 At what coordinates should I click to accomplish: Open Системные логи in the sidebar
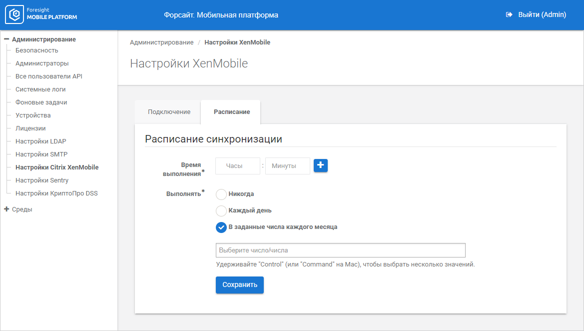pyautogui.click(x=40, y=89)
